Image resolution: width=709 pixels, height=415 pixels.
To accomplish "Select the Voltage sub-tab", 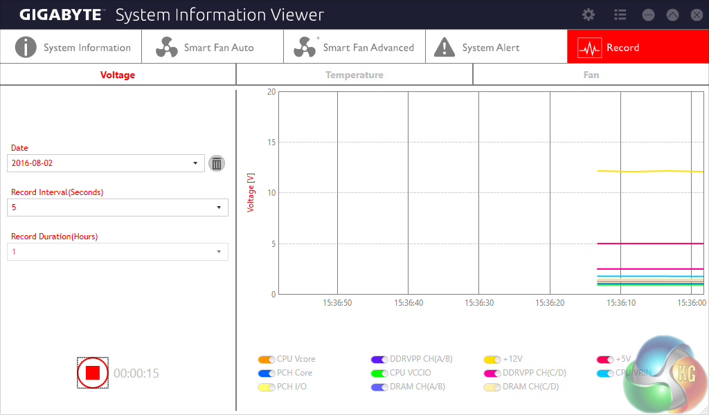I will [118, 75].
